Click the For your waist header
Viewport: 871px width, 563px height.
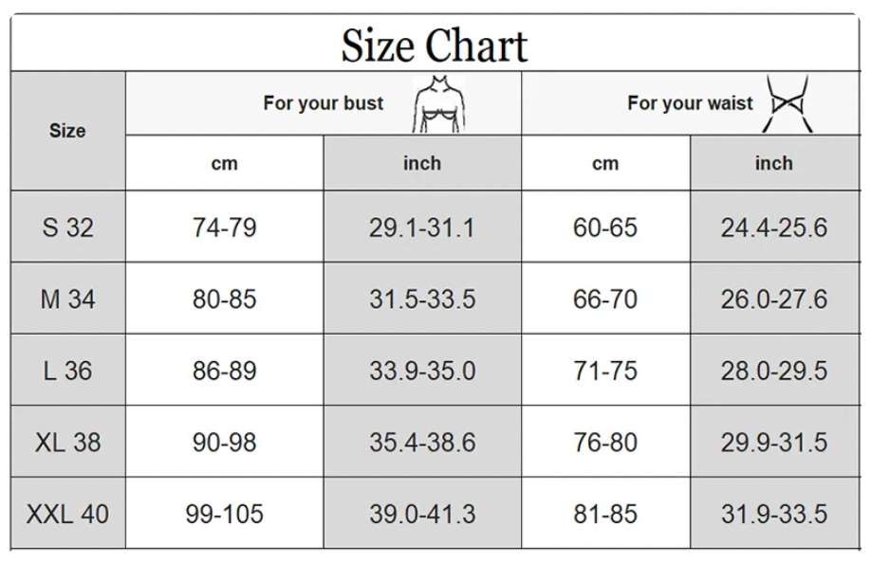(691, 103)
